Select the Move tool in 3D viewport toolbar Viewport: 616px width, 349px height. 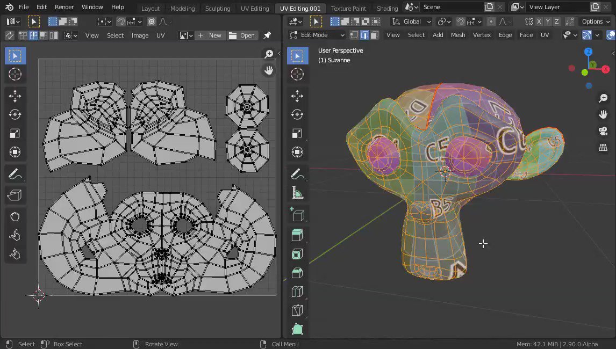pyautogui.click(x=297, y=96)
